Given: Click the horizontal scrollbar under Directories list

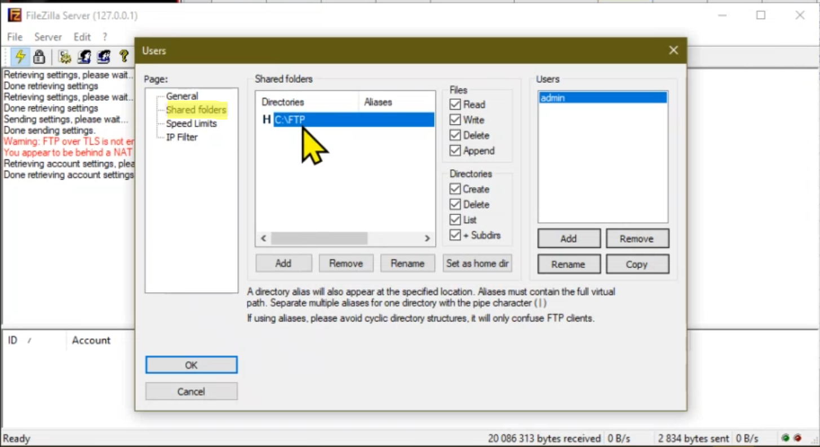Looking at the screenshot, I should (x=318, y=238).
